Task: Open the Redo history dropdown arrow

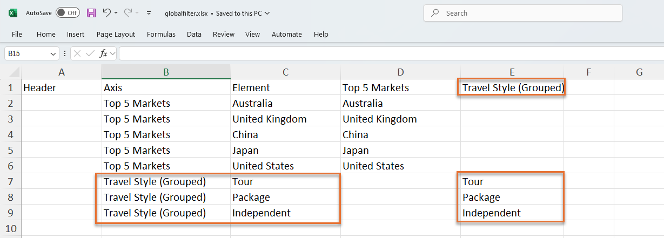Action: pyautogui.click(x=137, y=13)
